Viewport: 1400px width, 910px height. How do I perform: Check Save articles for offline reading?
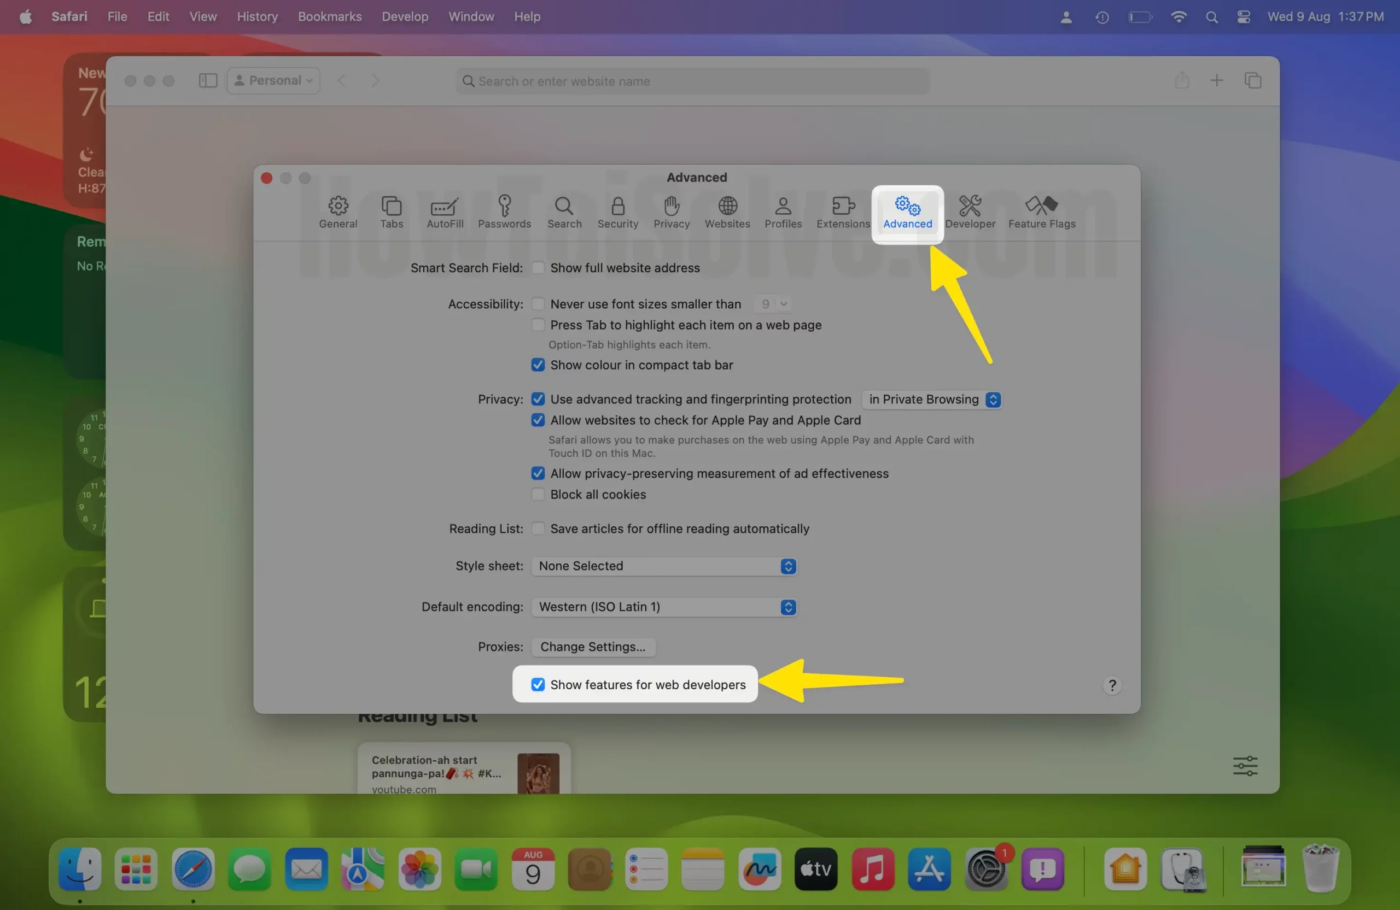(x=538, y=529)
